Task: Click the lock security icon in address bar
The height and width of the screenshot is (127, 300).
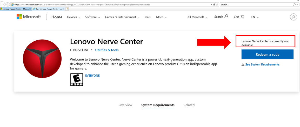Action: (x=214, y=4)
